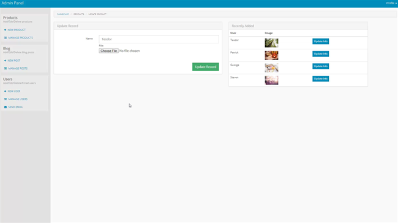
Task: Go to the Manage Users page
Action: (x=18, y=99)
